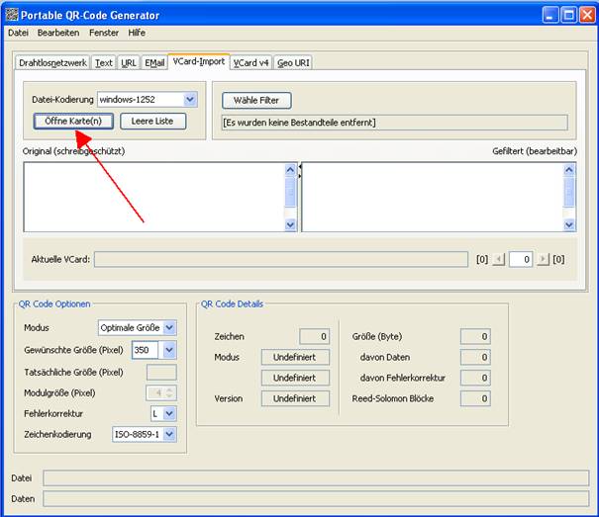The height and width of the screenshot is (517, 599).
Task: Switch to the Text tab
Action: 104,63
